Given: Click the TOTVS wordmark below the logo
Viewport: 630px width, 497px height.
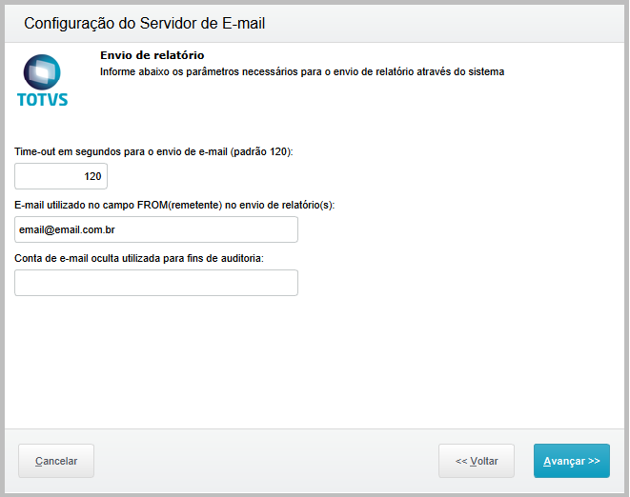Looking at the screenshot, I should click(x=43, y=99).
